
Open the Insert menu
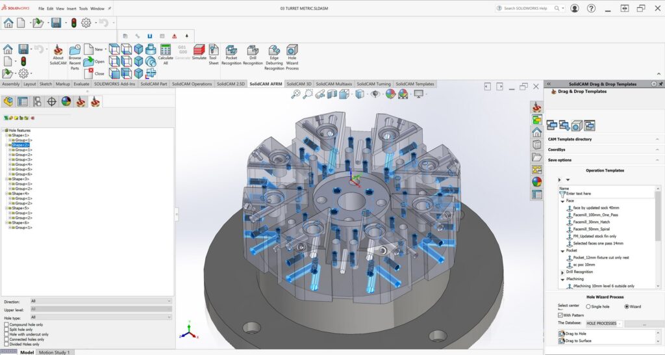coord(71,9)
